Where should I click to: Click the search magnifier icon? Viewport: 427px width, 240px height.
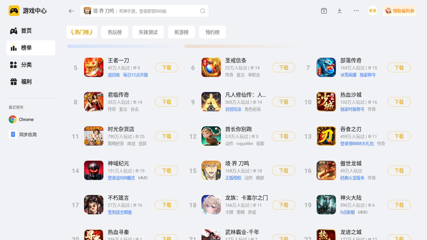tap(202, 11)
